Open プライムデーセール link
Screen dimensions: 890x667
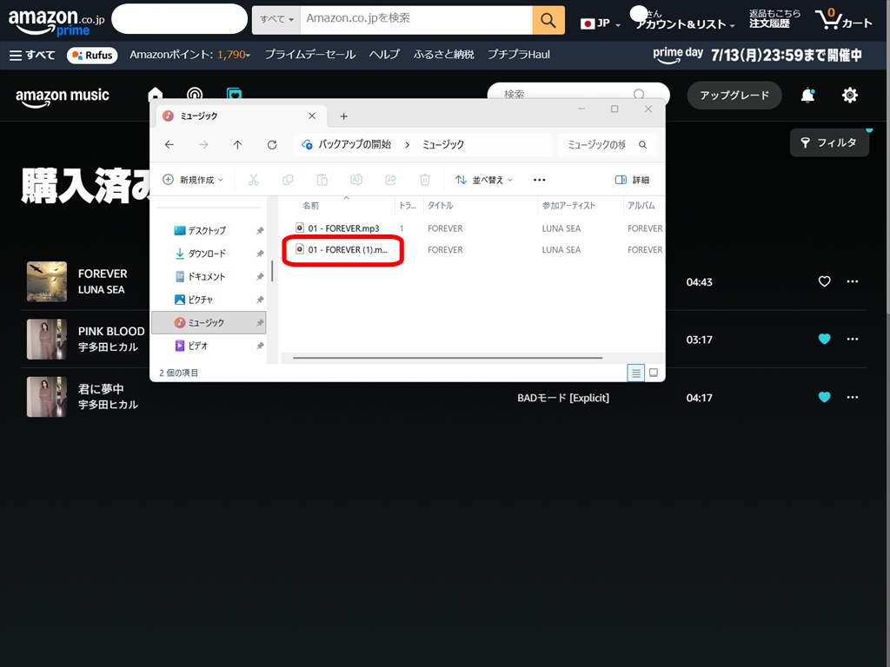[x=310, y=55]
